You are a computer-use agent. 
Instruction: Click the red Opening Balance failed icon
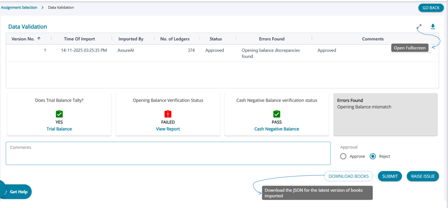(x=168, y=114)
